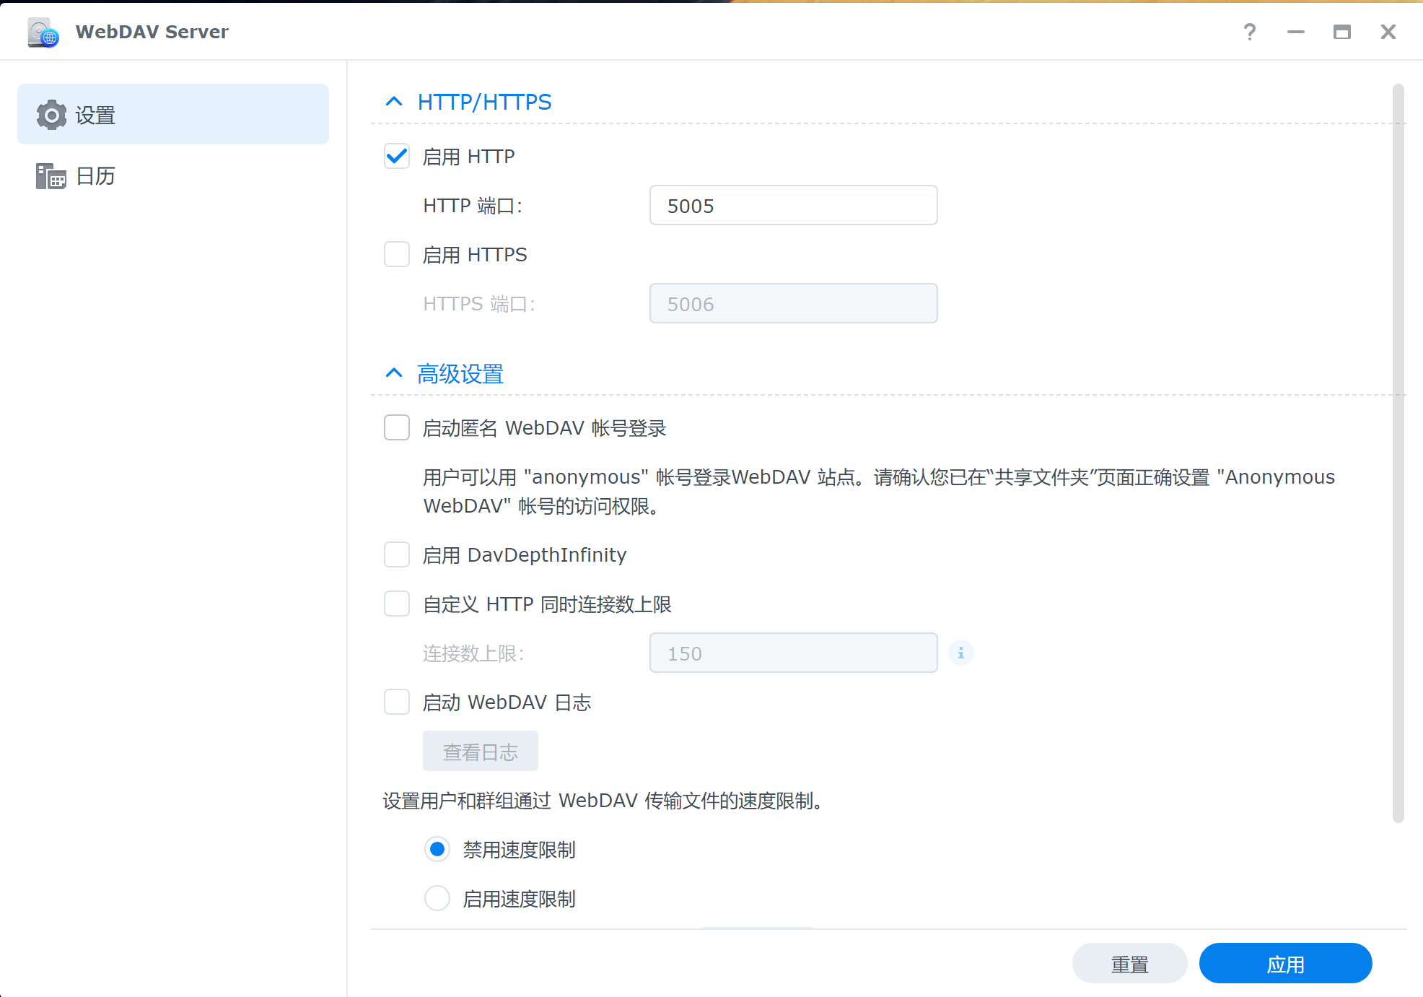The image size is (1423, 997).
Task: Click the 查看日志 button
Action: 481,751
